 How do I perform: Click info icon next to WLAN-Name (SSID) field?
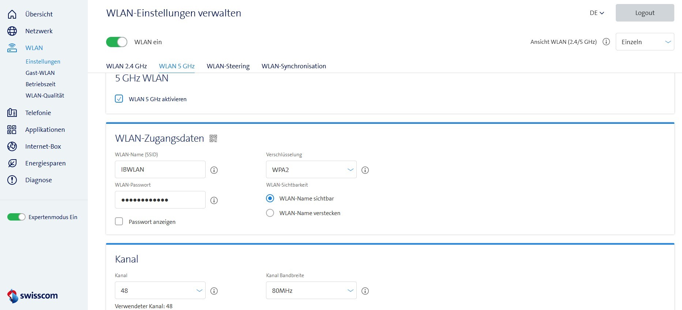[x=214, y=170]
